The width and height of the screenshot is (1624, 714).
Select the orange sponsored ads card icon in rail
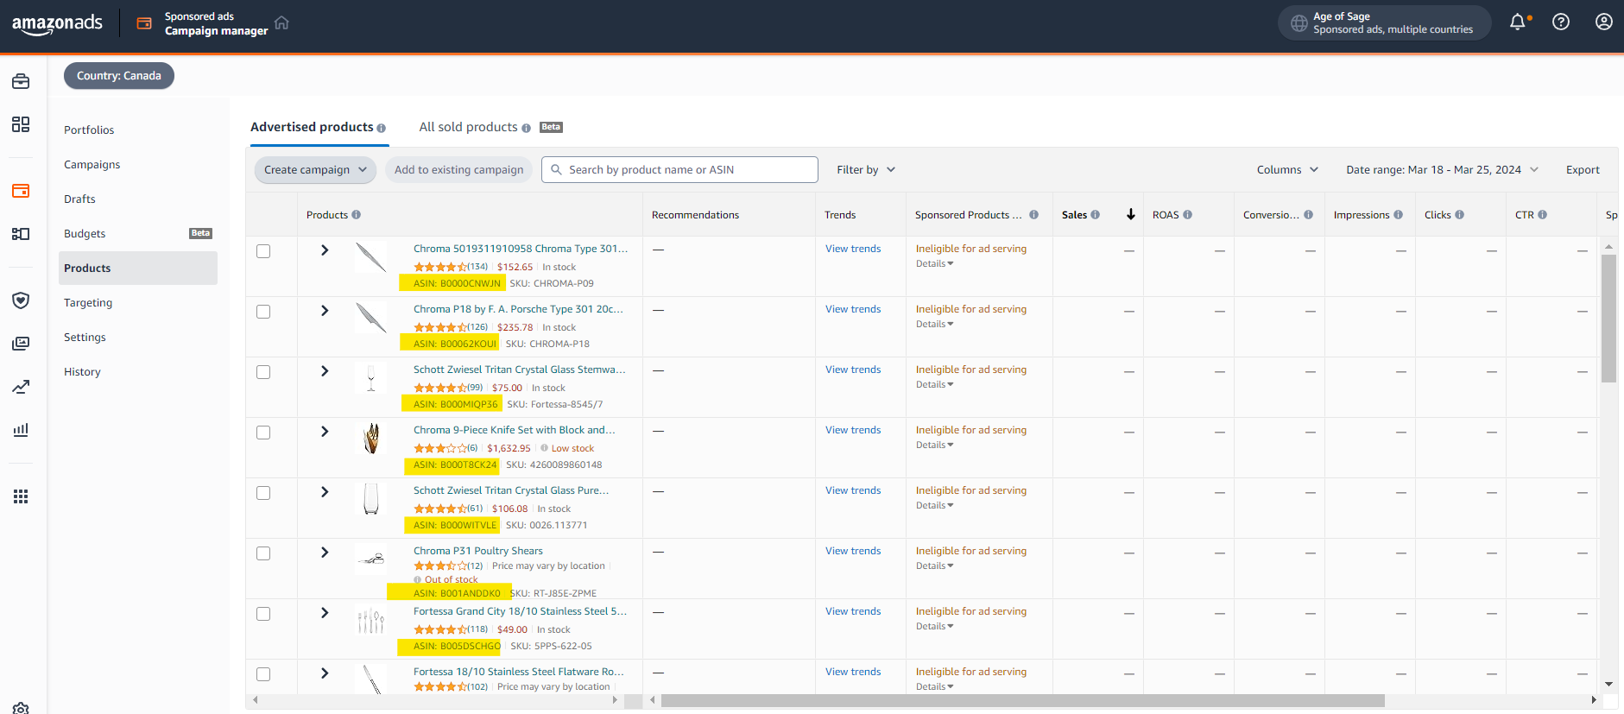(21, 191)
